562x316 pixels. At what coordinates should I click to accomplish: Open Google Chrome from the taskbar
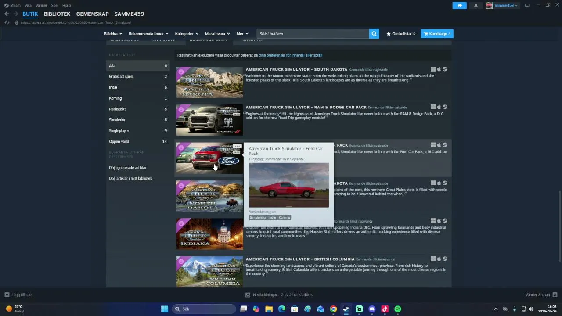(333, 309)
